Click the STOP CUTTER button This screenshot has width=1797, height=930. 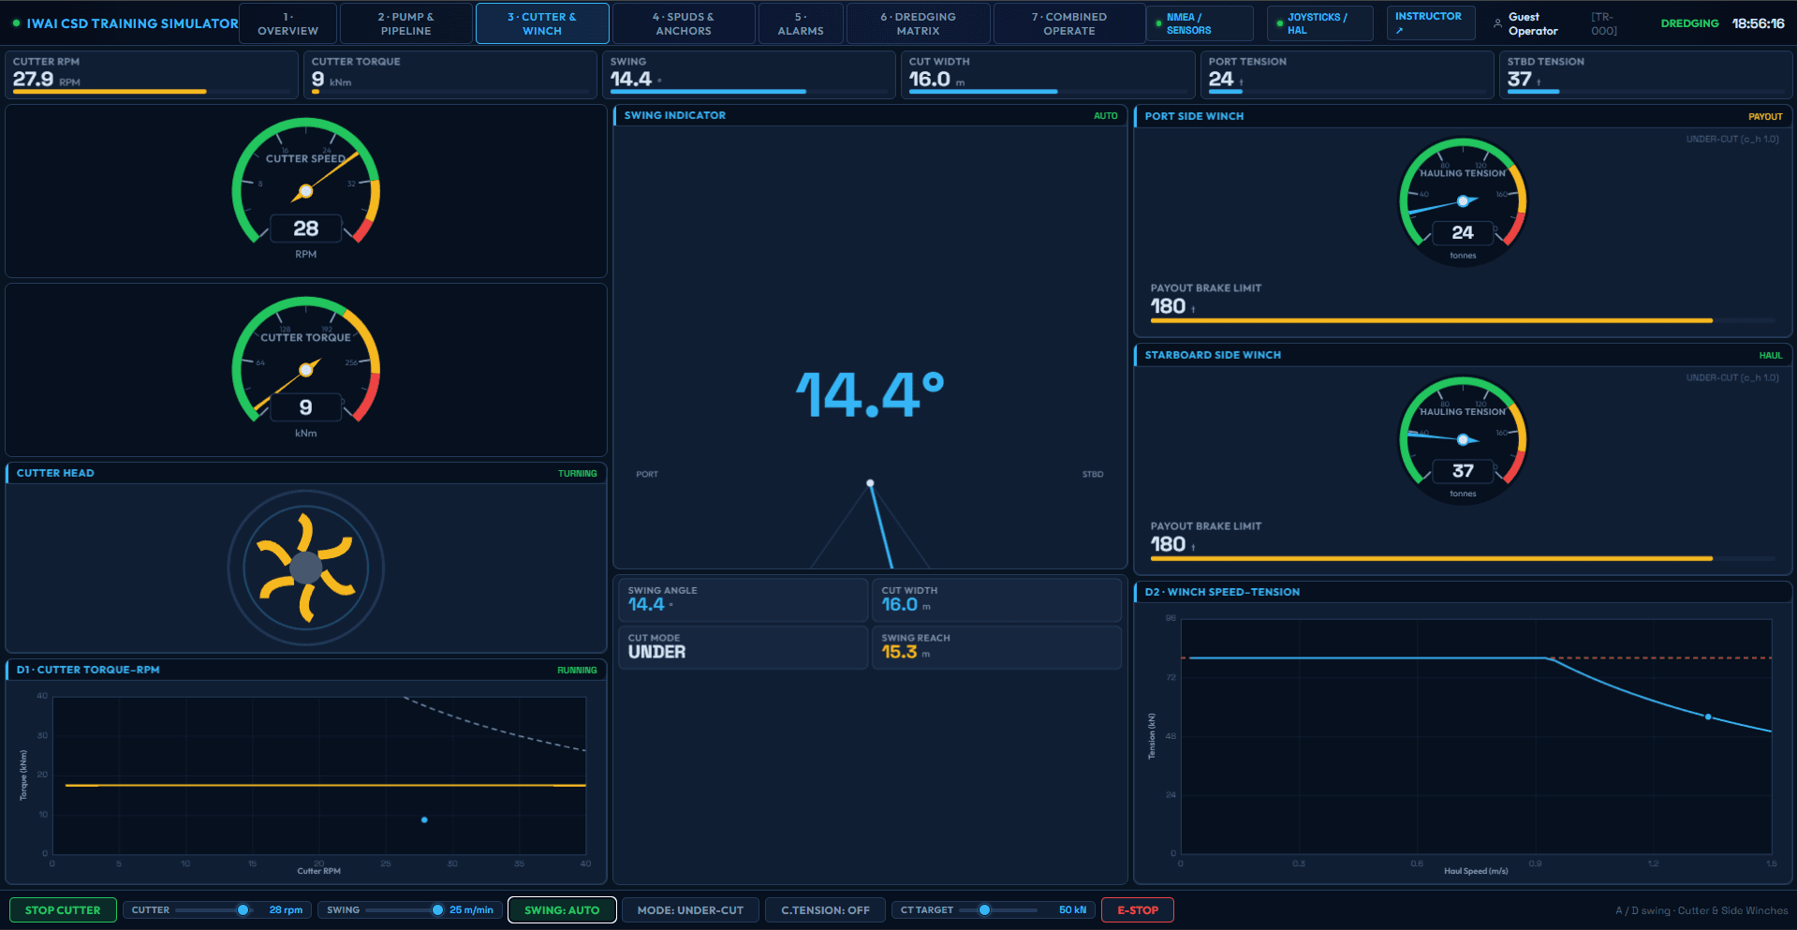coord(63,909)
